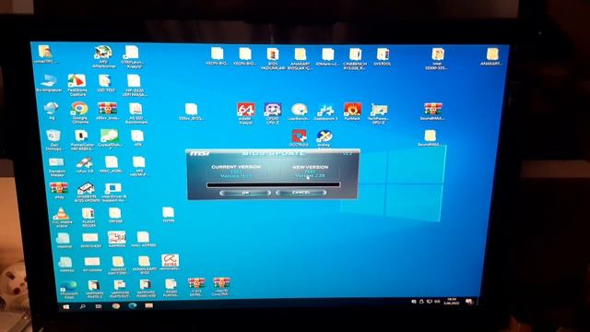590x332 pixels.
Task: Open Task View on the taskbar
Action: click(99, 307)
